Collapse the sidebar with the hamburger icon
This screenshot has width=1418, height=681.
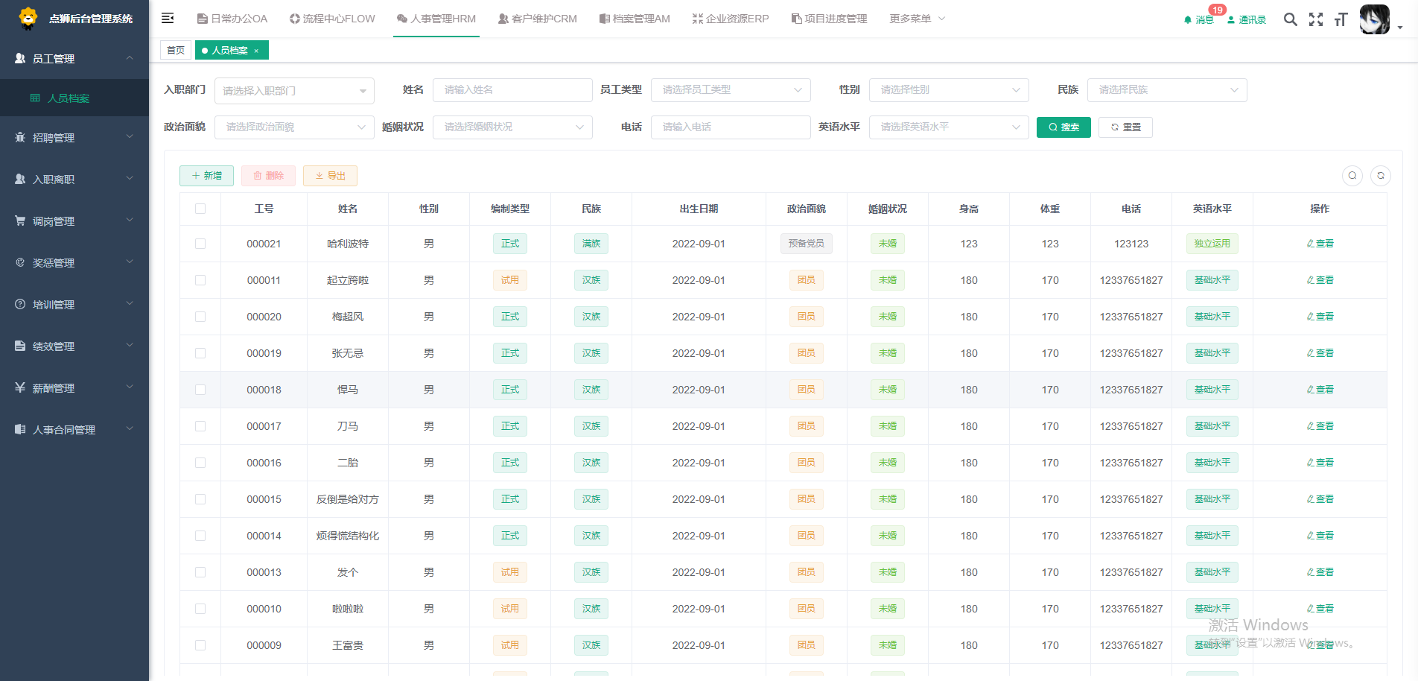tap(168, 18)
